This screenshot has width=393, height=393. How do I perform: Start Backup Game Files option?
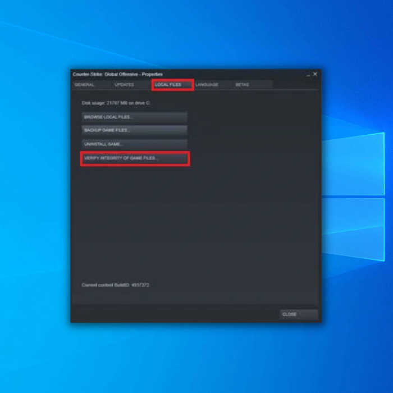134,130
